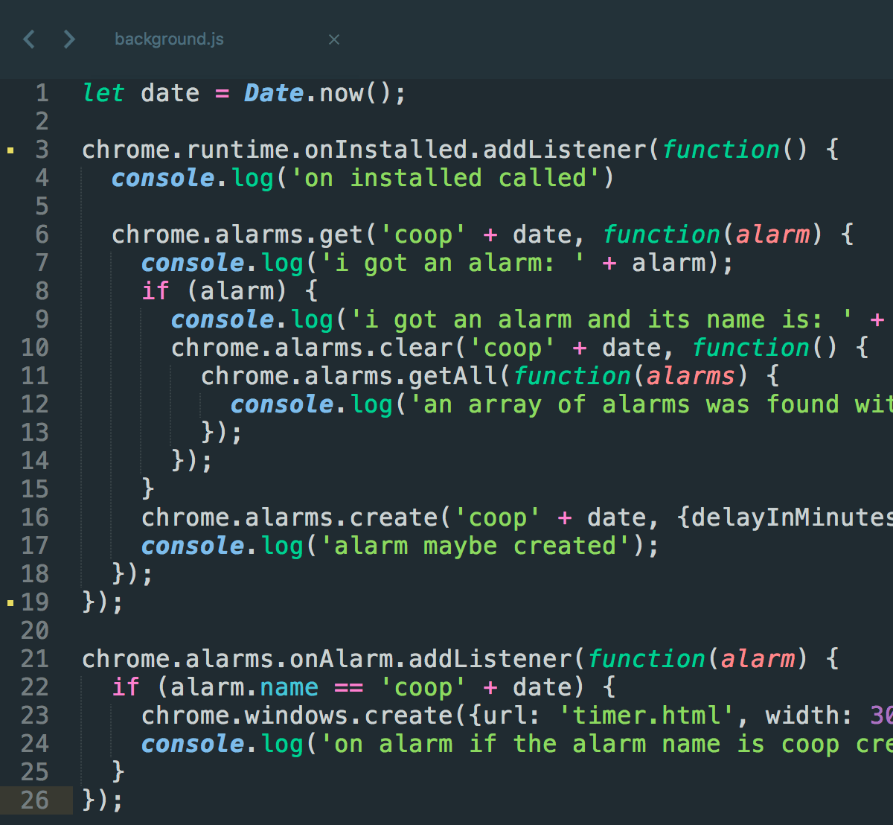This screenshot has width=893, height=825.
Task: Go forward with the right arrow
Action: 69,39
